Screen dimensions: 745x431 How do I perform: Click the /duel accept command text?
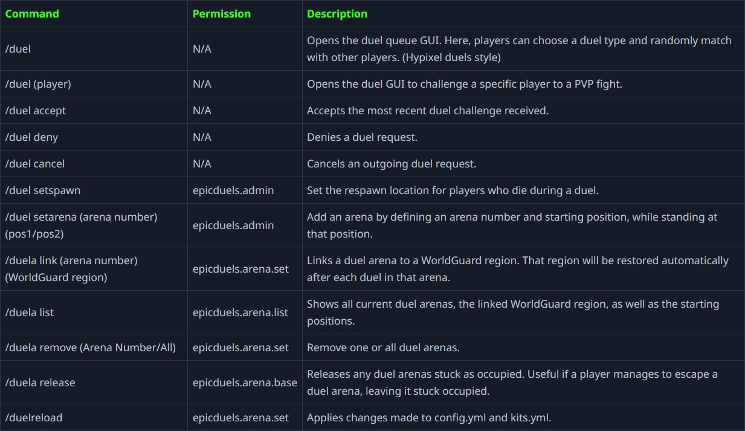point(36,111)
